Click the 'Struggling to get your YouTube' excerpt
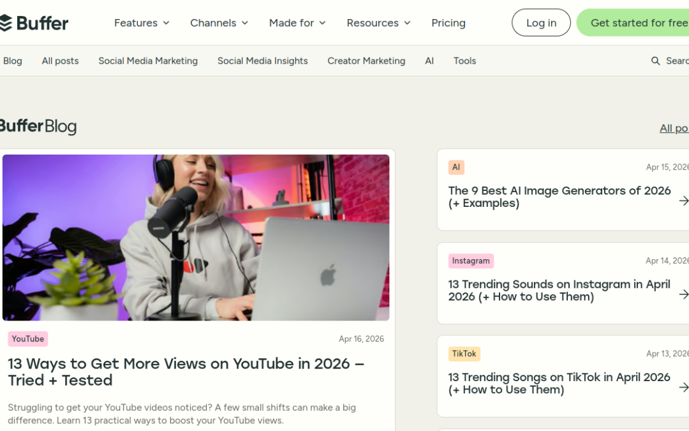The width and height of the screenshot is (689, 431). pyautogui.click(x=182, y=414)
